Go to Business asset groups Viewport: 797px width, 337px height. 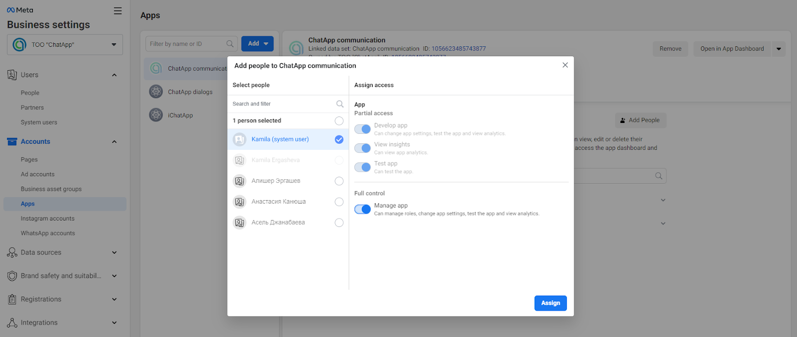pos(51,189)
